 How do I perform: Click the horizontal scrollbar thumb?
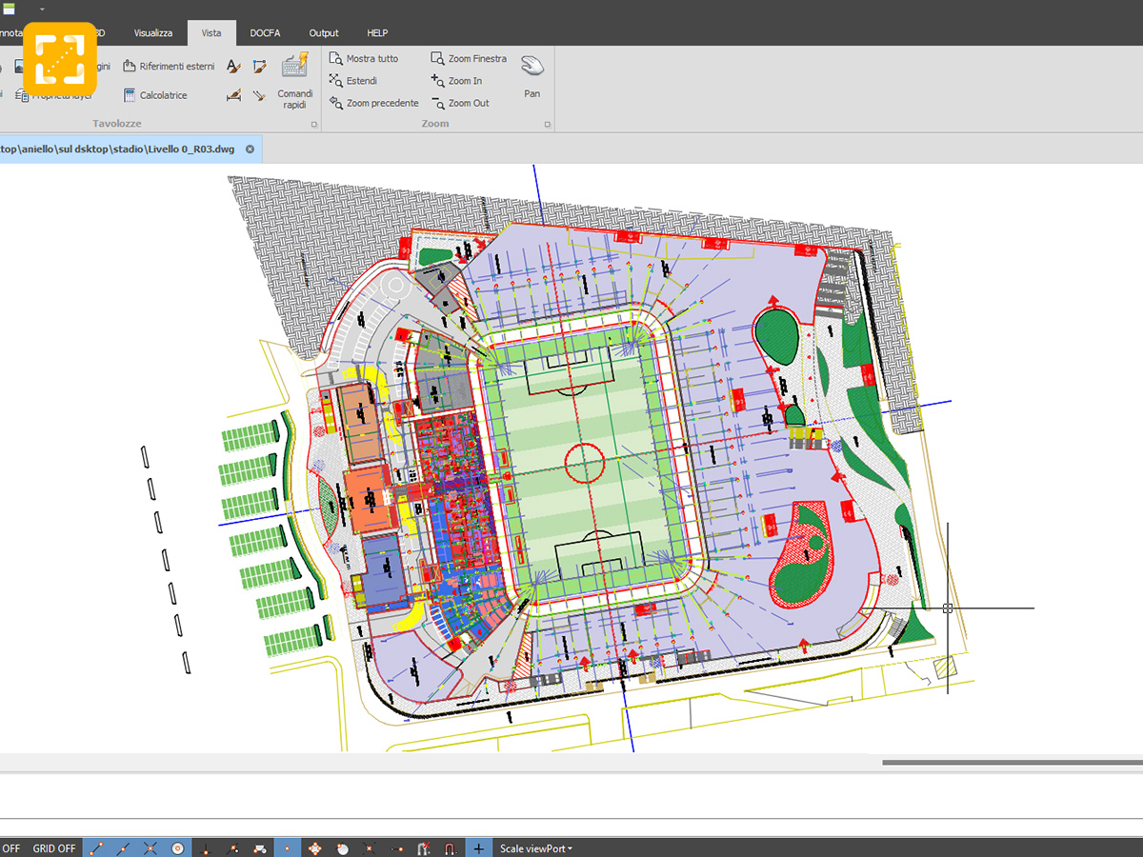(1012, 762)
